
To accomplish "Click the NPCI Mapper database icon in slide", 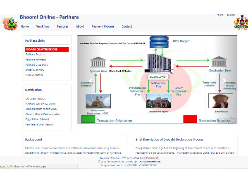I will (159, 42).
